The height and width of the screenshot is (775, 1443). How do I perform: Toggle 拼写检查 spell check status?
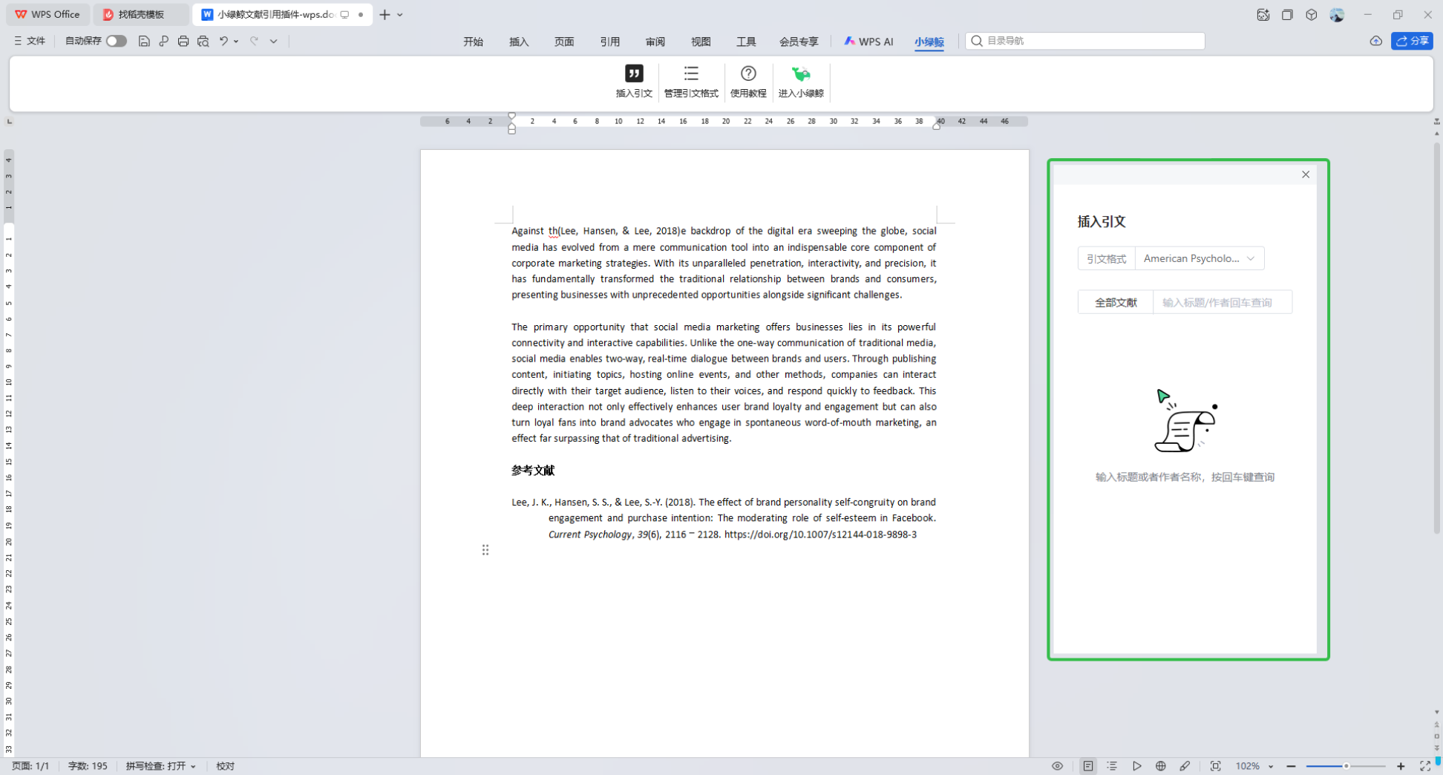[x=160, y=766]
